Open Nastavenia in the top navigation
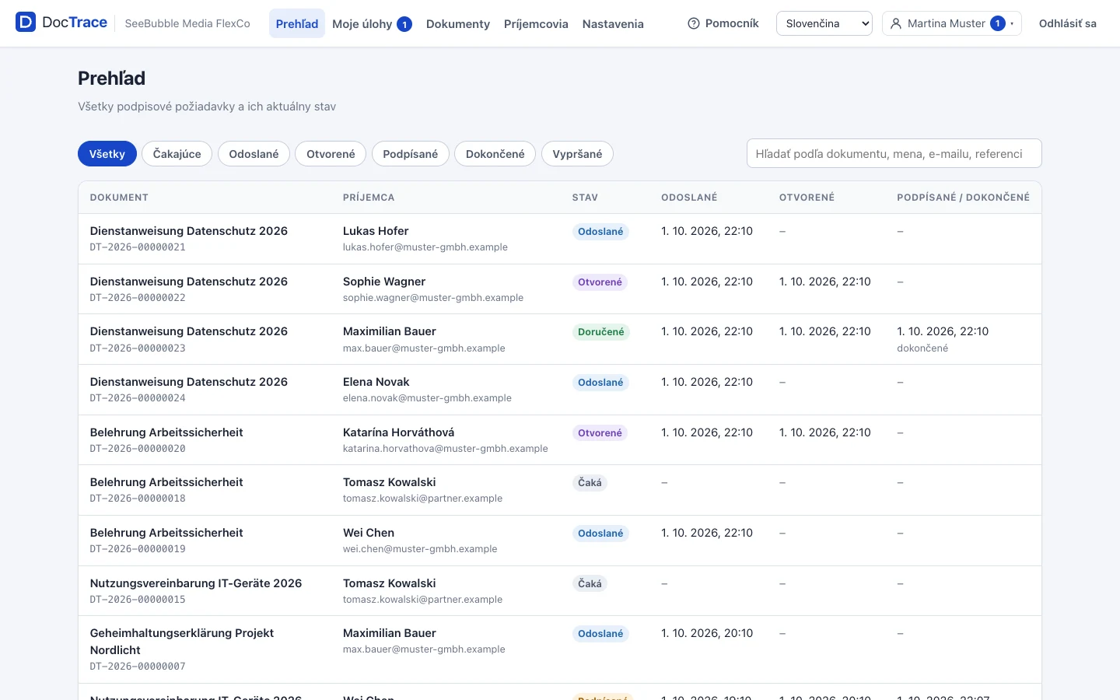 pos(613,24)
